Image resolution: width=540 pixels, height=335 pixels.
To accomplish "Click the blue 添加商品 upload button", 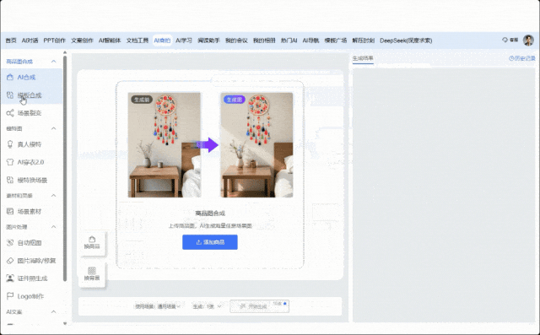I will (210, 242).
